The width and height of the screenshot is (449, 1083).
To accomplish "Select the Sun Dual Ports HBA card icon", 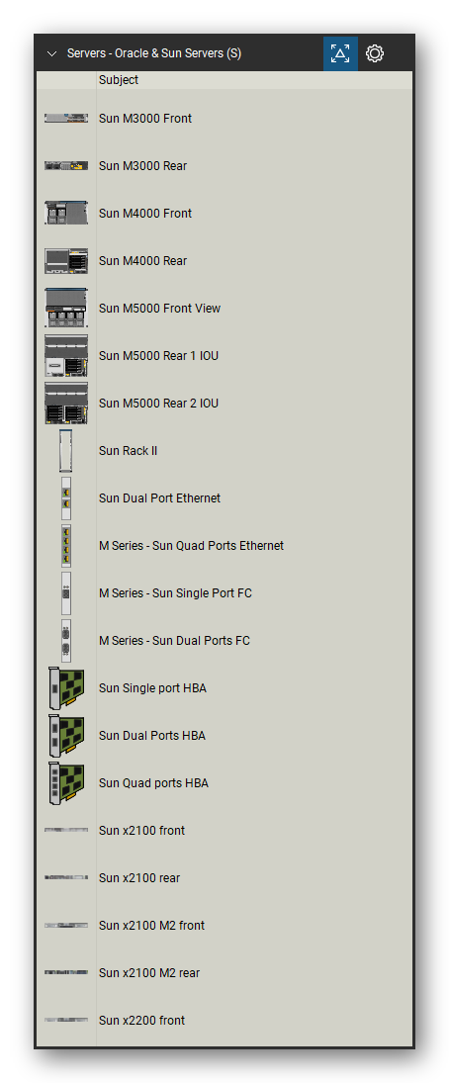I will 66,736.
